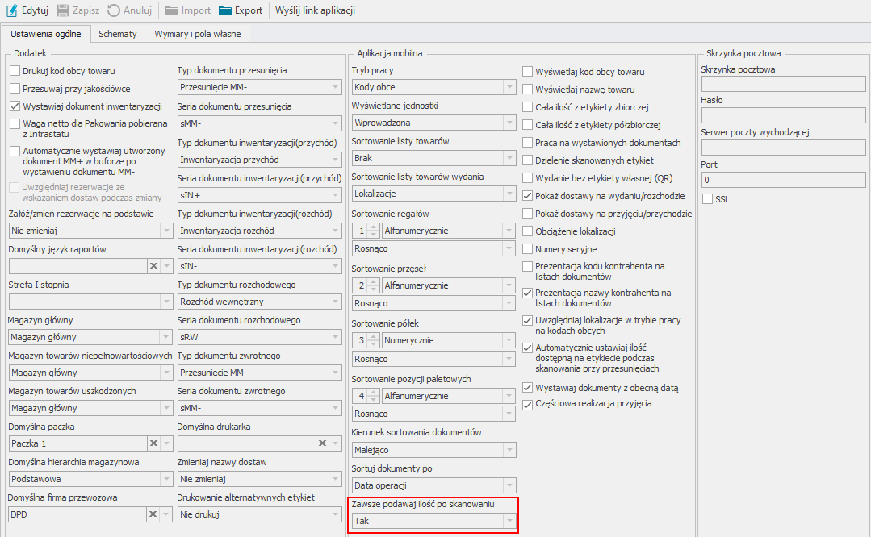Screen dimensions: 871x537
Task: Click the Edytuj pencil icon
Action: point(11,10)
